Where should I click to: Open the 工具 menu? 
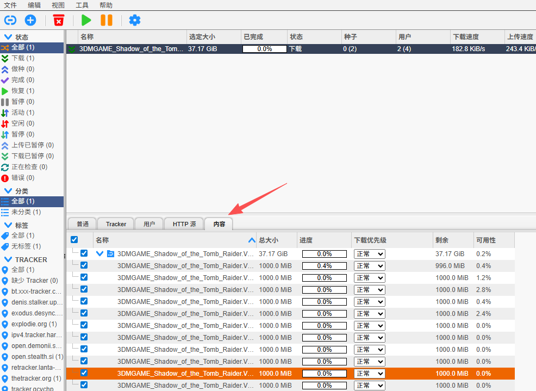[x=82, y=5]
